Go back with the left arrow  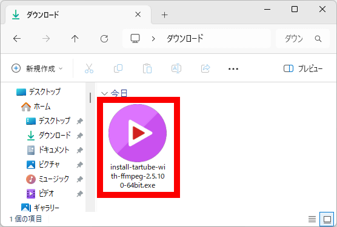click(x=17, y=39)
